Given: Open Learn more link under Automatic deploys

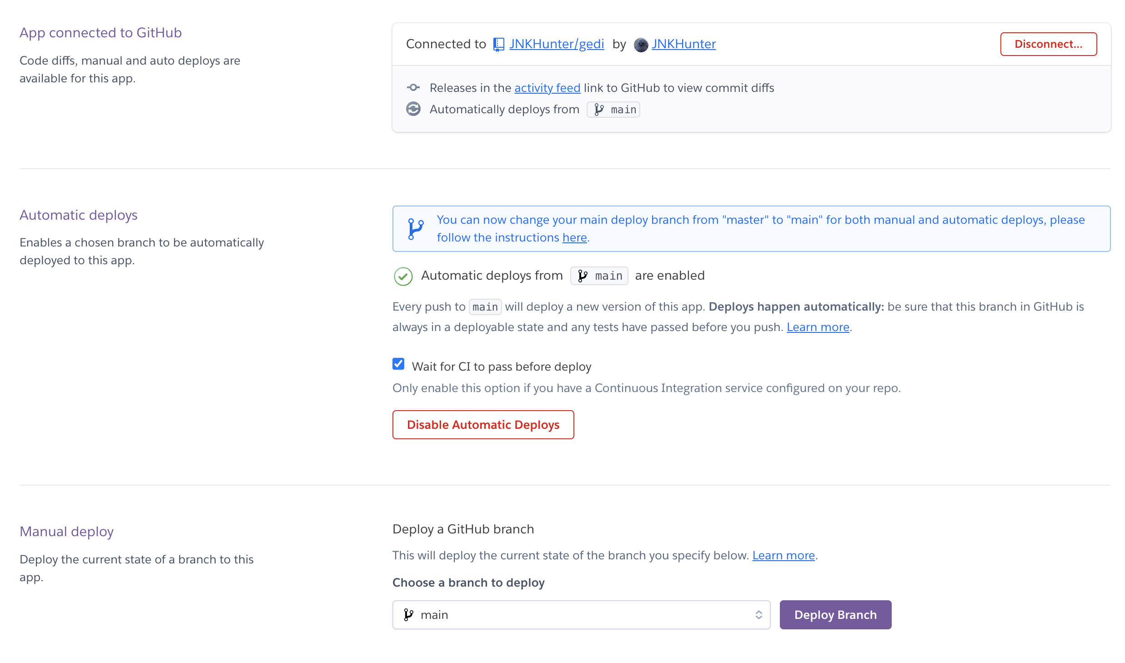Looking at the screenshot, I should click(818, 327).
